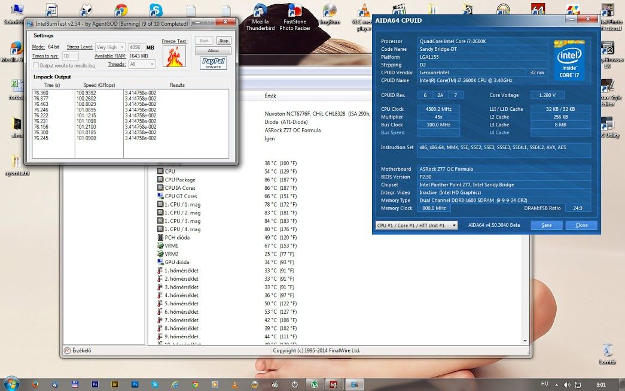Click the Start button in IntelBurnTest
This screenshot has width=625, height=391.
click(x=204, y=41)
